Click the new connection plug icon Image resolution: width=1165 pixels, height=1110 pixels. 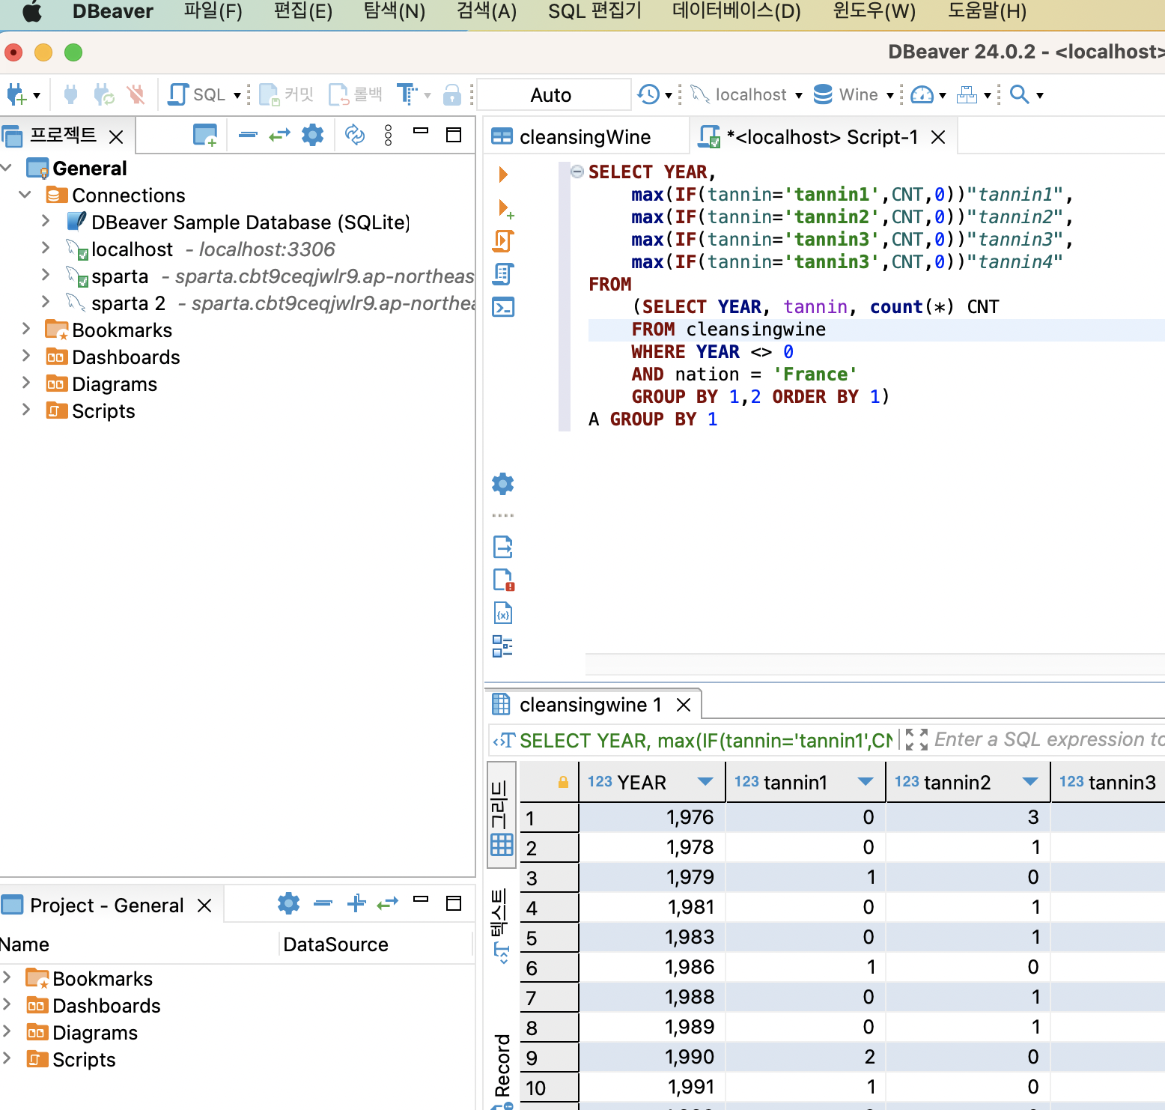click(16, 95)
